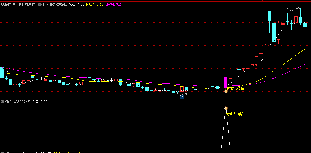Click the 仙人指路 text in indicator panel
The height and width of the screenshot is (153, 311).
[236, 114]
